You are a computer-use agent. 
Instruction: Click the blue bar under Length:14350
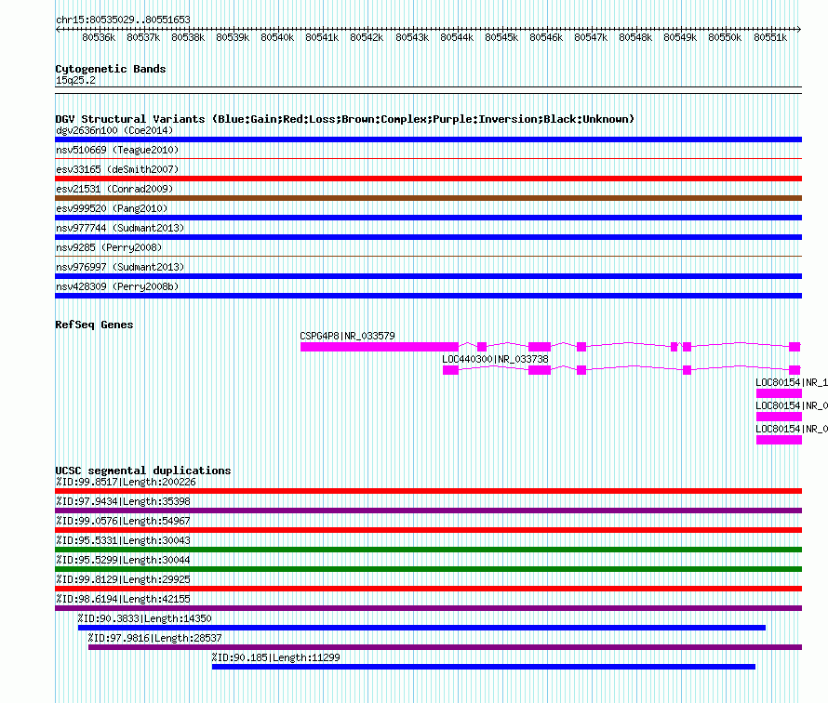(x=422, y=628)
